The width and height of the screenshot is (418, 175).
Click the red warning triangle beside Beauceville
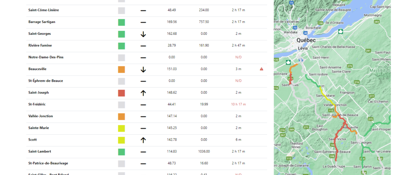[261, 69]
